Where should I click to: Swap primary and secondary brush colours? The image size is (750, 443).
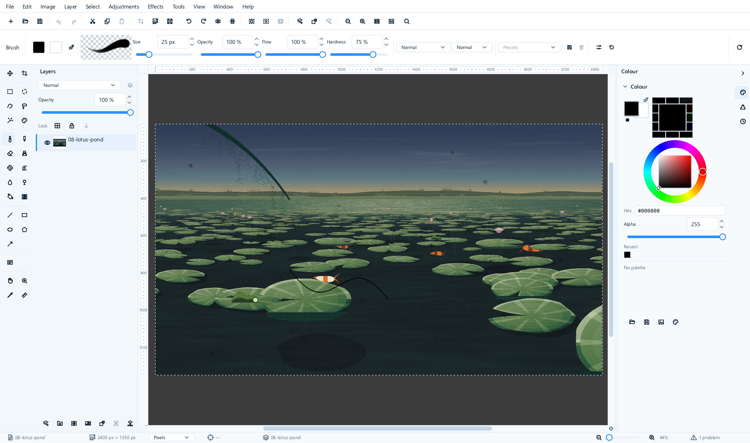pos(71,47)
